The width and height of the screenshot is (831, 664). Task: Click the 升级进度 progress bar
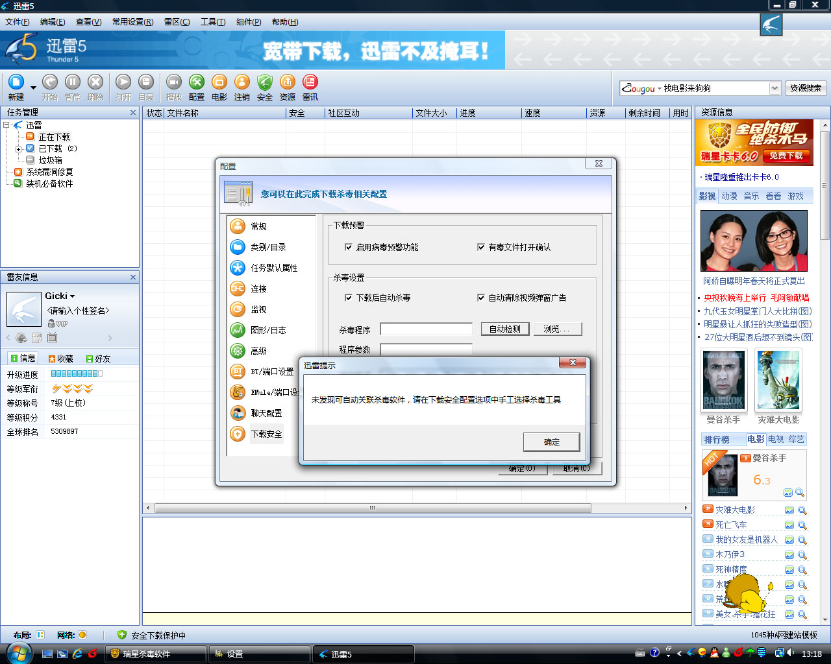(x=77, y=373)
